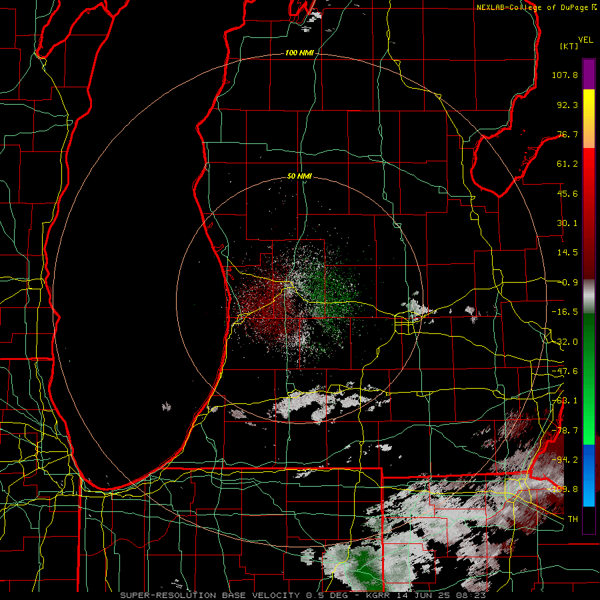The height and width of the screenshot is (600, 600).
Task: Click the 100 NMI range ring label
Action: tap(299, 53)
